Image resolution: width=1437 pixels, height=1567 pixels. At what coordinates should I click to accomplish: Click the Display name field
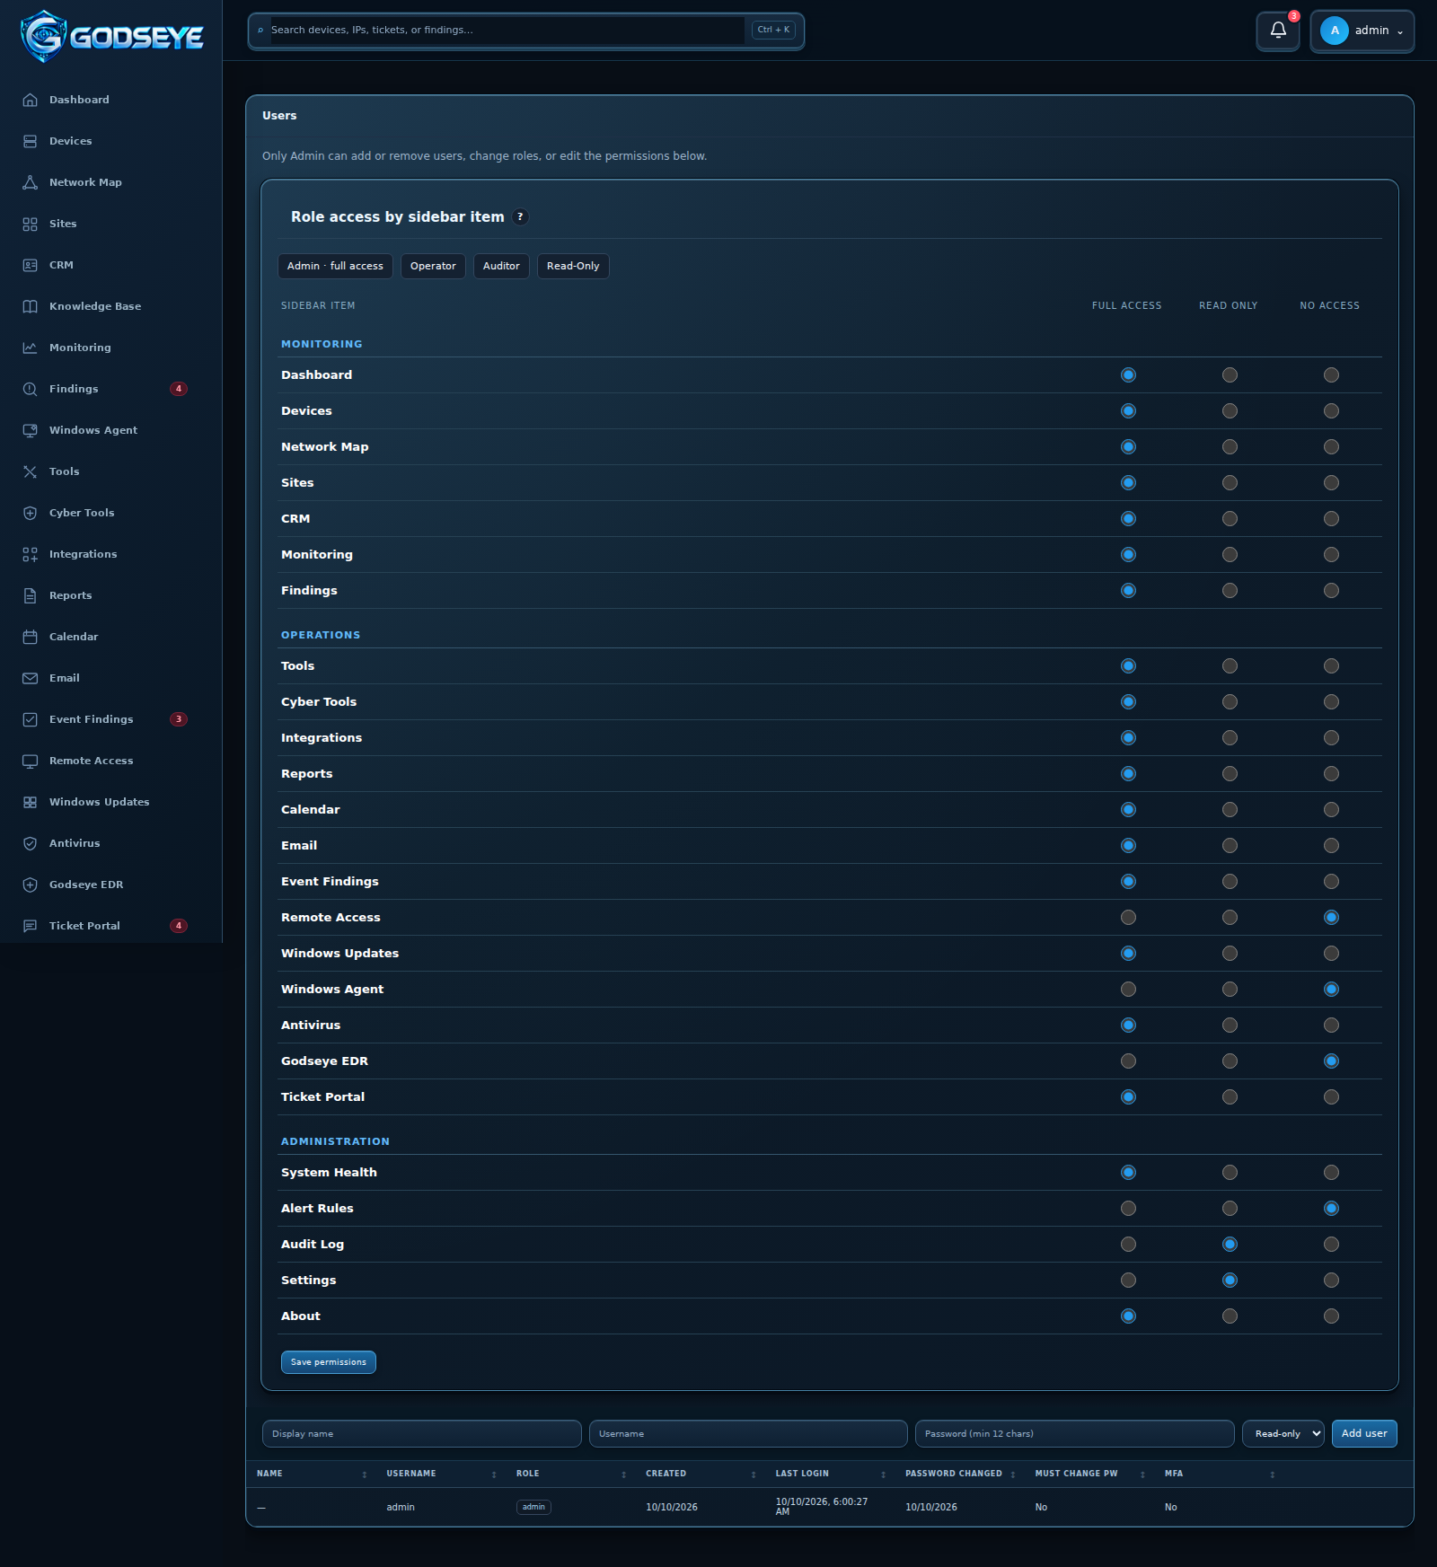click(x=422, y=1433)
